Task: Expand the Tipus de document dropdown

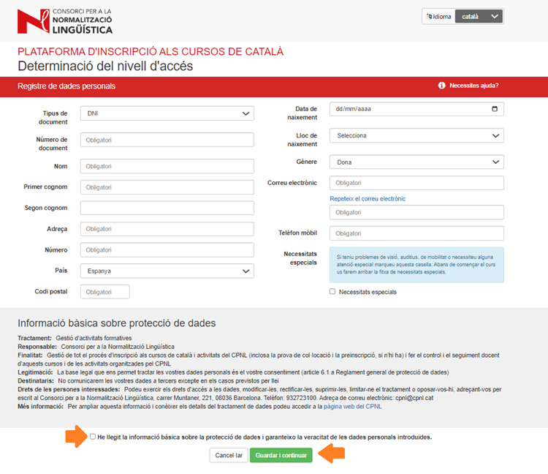Action: point(167,113)
